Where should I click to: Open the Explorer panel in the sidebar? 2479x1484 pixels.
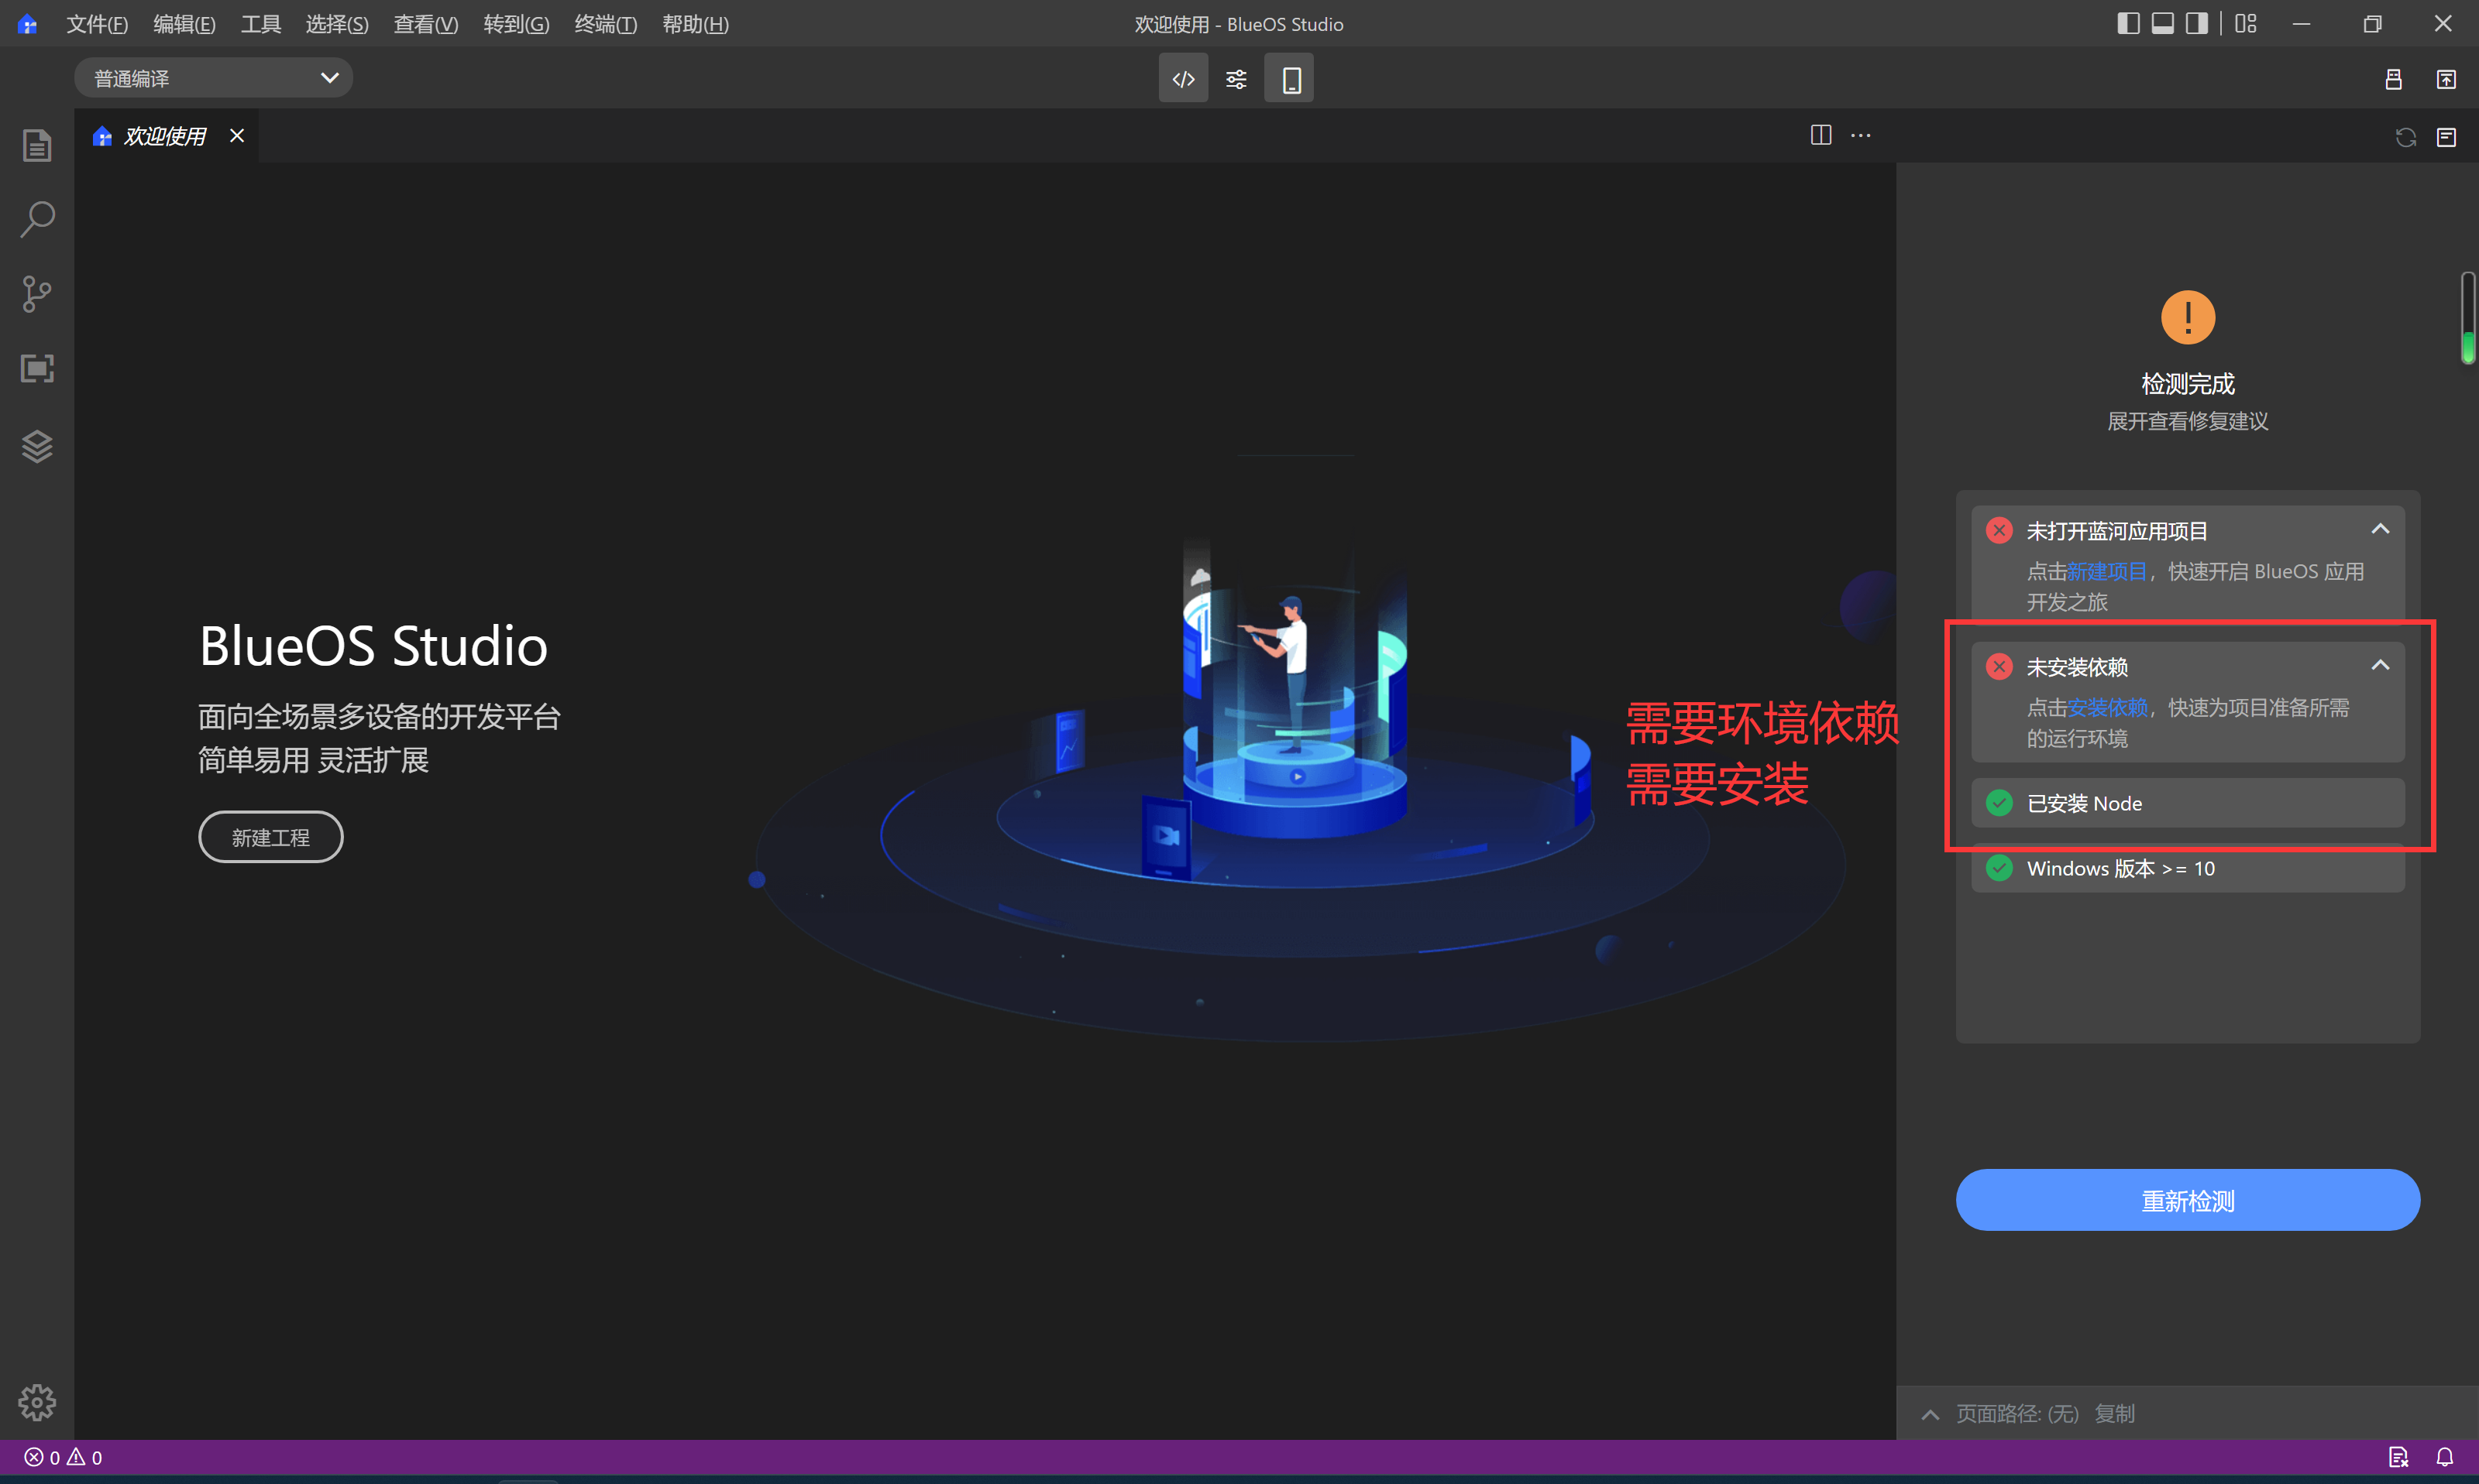pyautogui.click(x=37, y=145)
